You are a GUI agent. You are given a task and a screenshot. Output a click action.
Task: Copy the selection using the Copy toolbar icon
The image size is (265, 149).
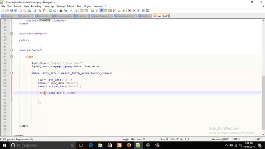click(40, 10)
